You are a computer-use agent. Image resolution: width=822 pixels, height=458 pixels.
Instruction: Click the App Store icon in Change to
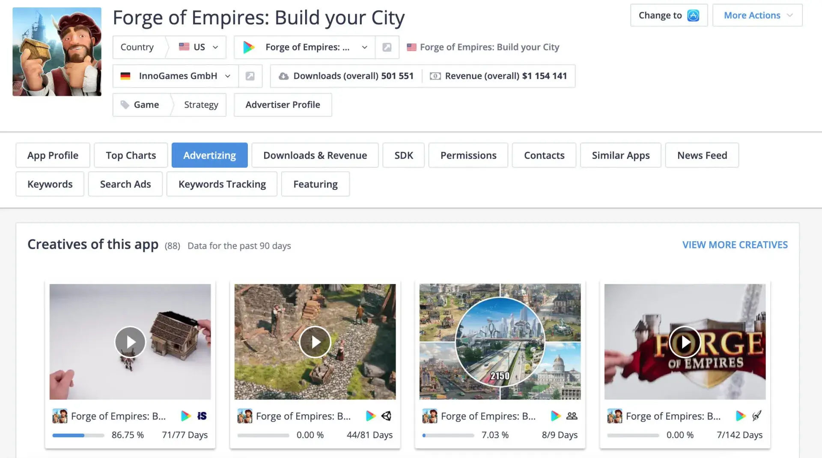click(x=693, y=15)
